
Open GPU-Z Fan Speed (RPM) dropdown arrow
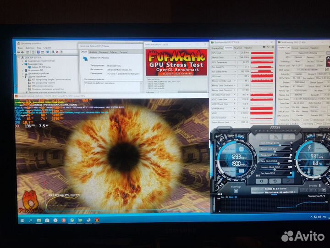tap(235, 72)
